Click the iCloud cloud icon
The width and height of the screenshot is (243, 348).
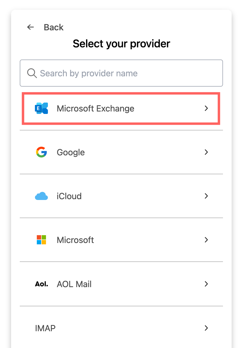[41, 196]
